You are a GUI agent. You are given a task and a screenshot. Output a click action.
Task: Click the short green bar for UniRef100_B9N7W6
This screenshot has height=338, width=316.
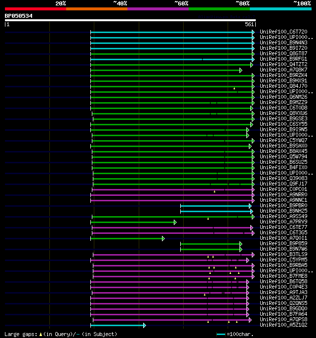coord(211,249)
